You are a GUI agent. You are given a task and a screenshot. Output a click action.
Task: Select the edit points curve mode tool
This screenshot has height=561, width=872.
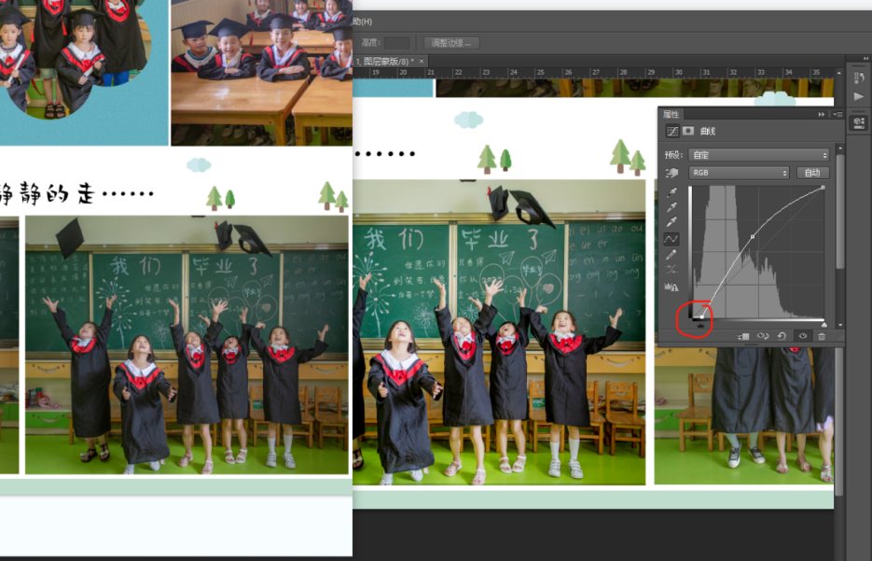click(671, 239)
